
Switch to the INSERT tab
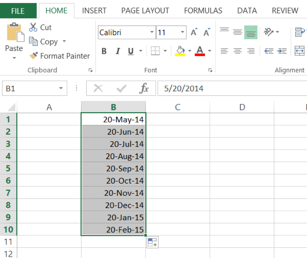(x=94, y=11)
